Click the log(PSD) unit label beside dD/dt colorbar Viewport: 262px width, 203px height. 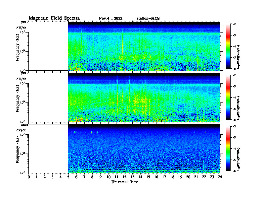pos(238,108)
